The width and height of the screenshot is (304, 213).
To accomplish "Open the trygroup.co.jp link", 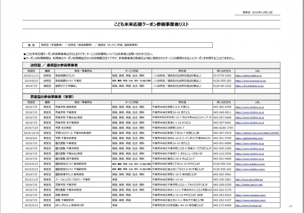I will click(251, 81).
